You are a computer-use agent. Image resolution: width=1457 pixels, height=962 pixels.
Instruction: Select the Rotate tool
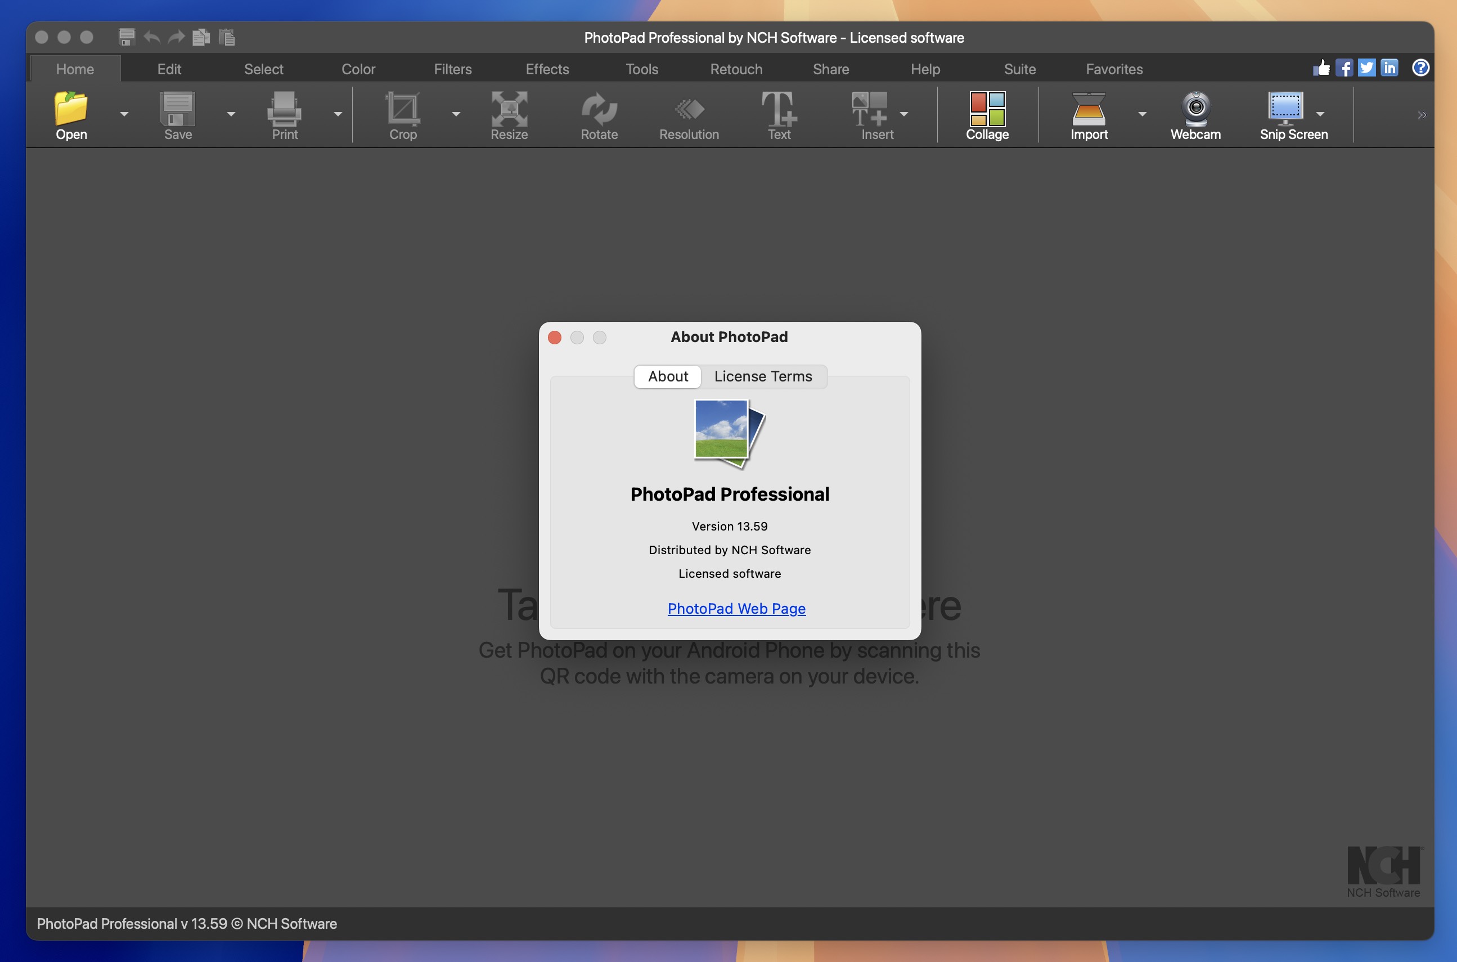(599, 109)
